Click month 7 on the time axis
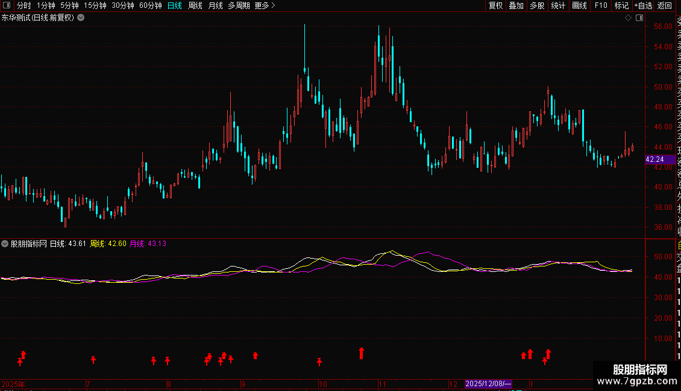Image resolution: width=681 pixels, height=391 pixels. 88,384
